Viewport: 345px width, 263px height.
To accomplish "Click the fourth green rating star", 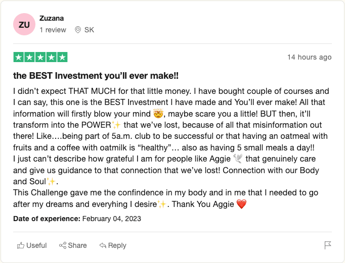I will click(x=51, y=57).
